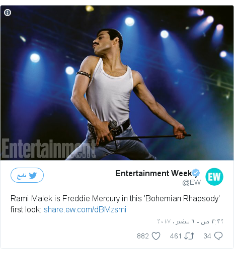Click the Entertainment Weekly watermark on photo
Screen dimensions: 234x254
pyautogui.click(x=49, y=149)
